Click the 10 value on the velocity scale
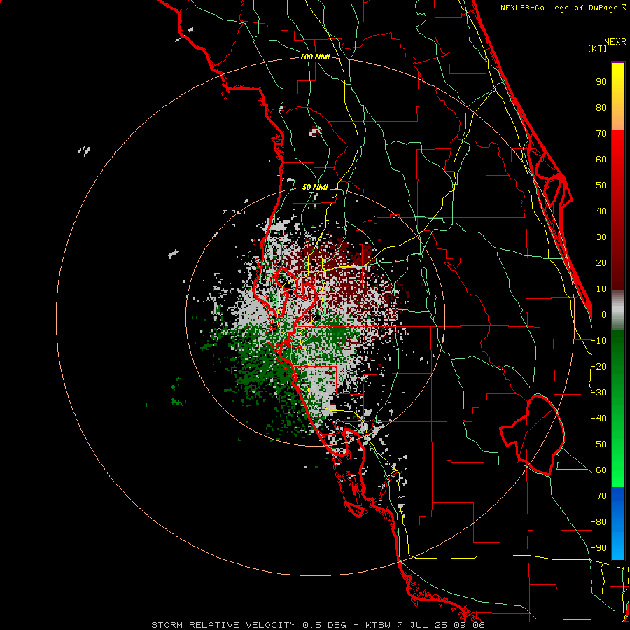This screenshot has width=630, height=630. click(601, 289)
